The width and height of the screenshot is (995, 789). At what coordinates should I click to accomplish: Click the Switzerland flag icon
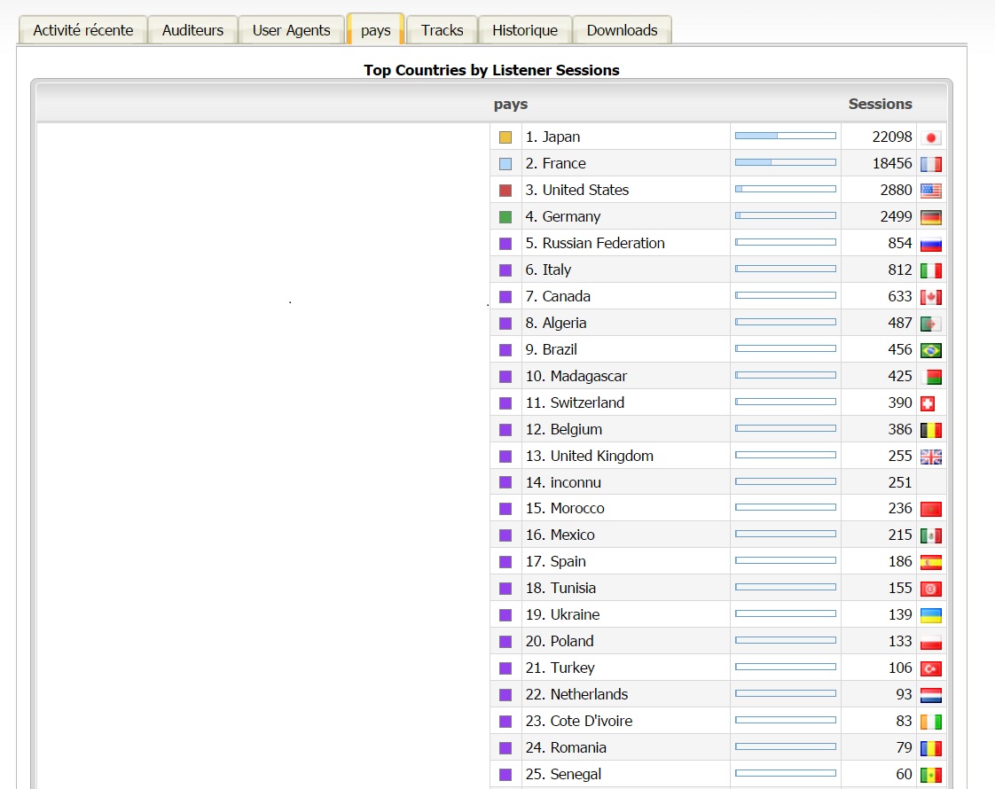[928, 403]
